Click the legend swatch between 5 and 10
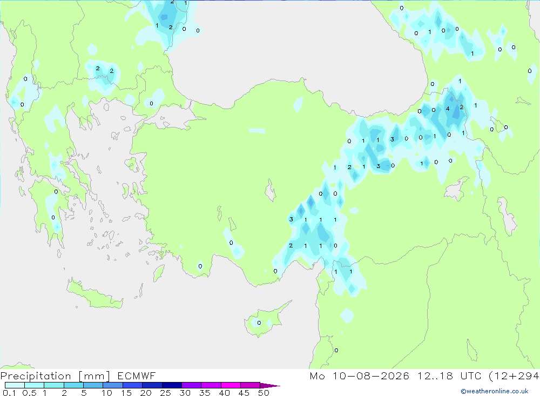 (x=93, y=385)
